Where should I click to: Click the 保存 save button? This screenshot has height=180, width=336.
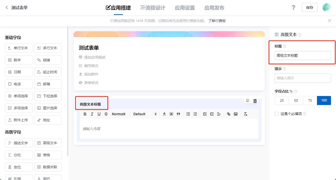[x=309, y=7]
